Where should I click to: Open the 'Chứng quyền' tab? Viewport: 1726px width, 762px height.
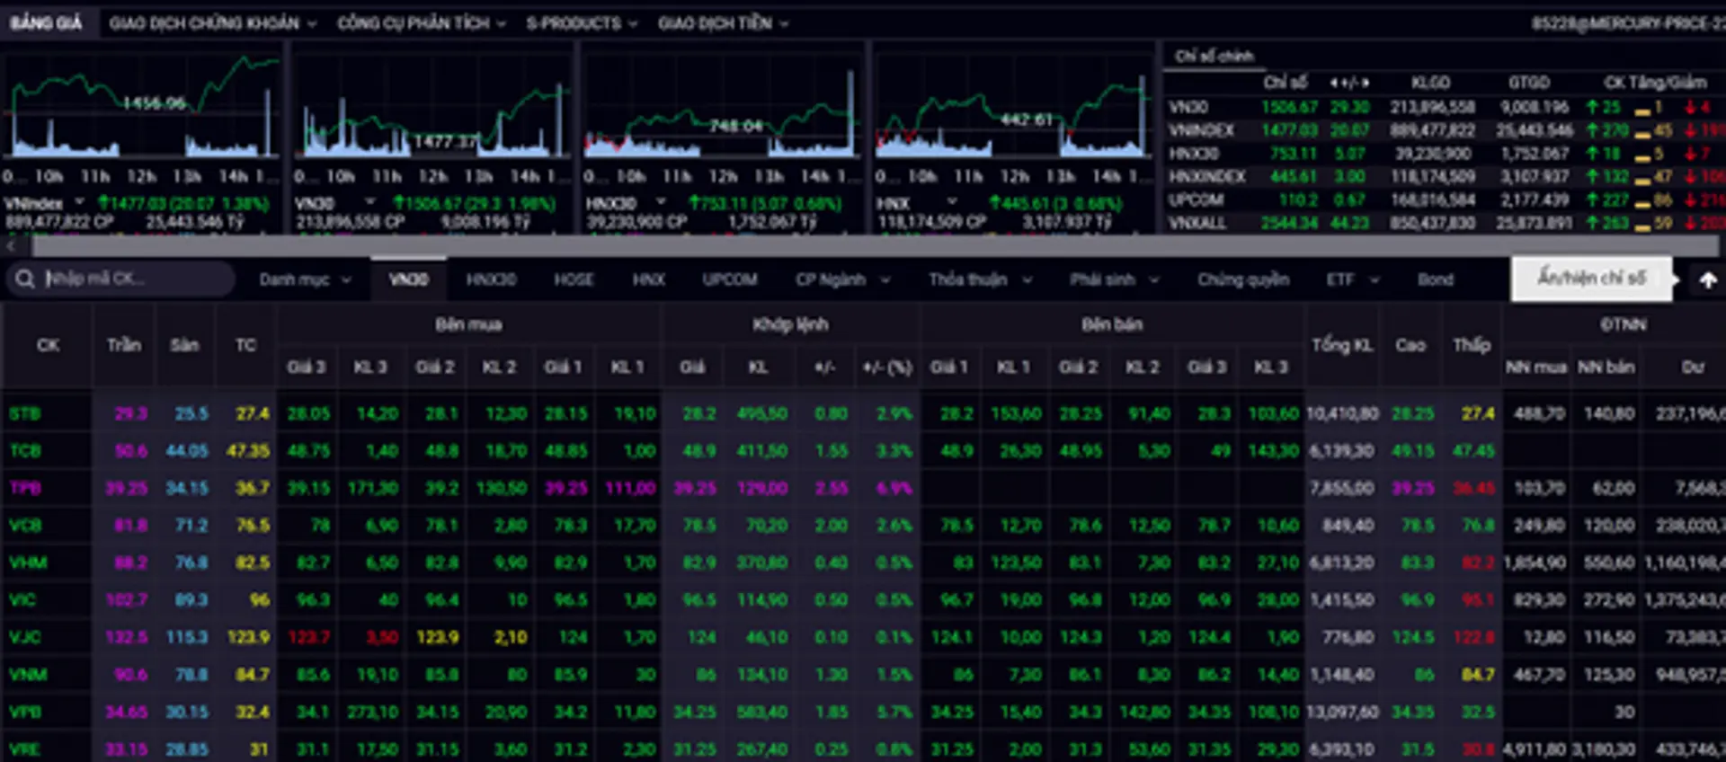[1243, 279]
